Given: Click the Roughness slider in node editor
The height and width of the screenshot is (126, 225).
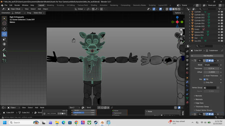Looking at the screenshot, I should (84, 113).
